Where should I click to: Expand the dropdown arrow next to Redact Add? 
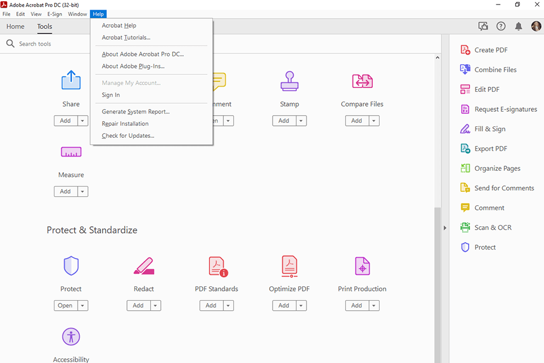pyautogui.click(x=155, y=305)
